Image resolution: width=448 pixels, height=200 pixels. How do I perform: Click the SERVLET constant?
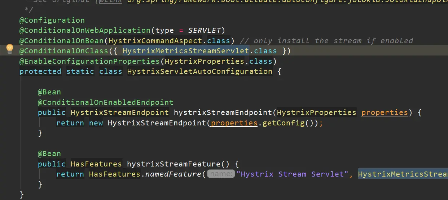pyautogui.click(x=205, y=30)
